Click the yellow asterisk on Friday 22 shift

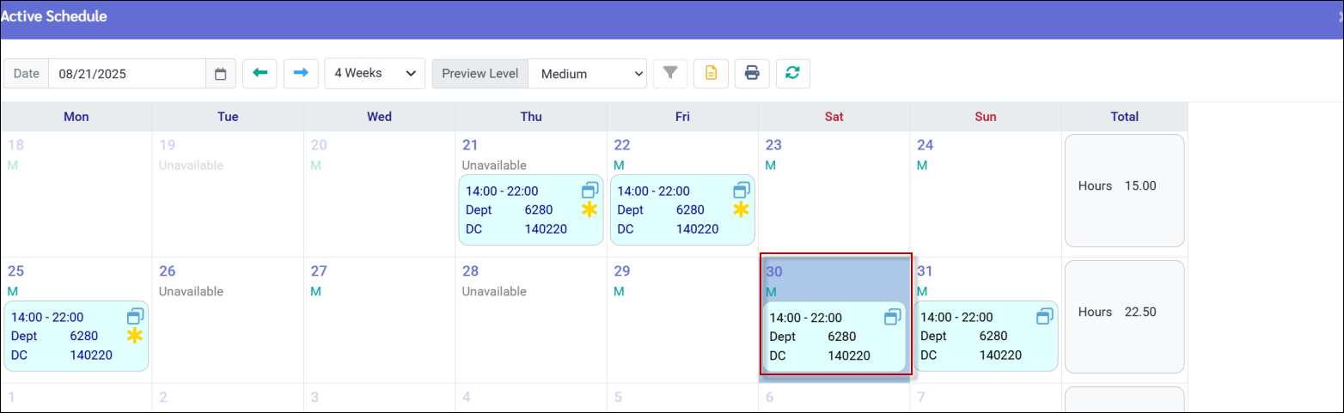741,210
